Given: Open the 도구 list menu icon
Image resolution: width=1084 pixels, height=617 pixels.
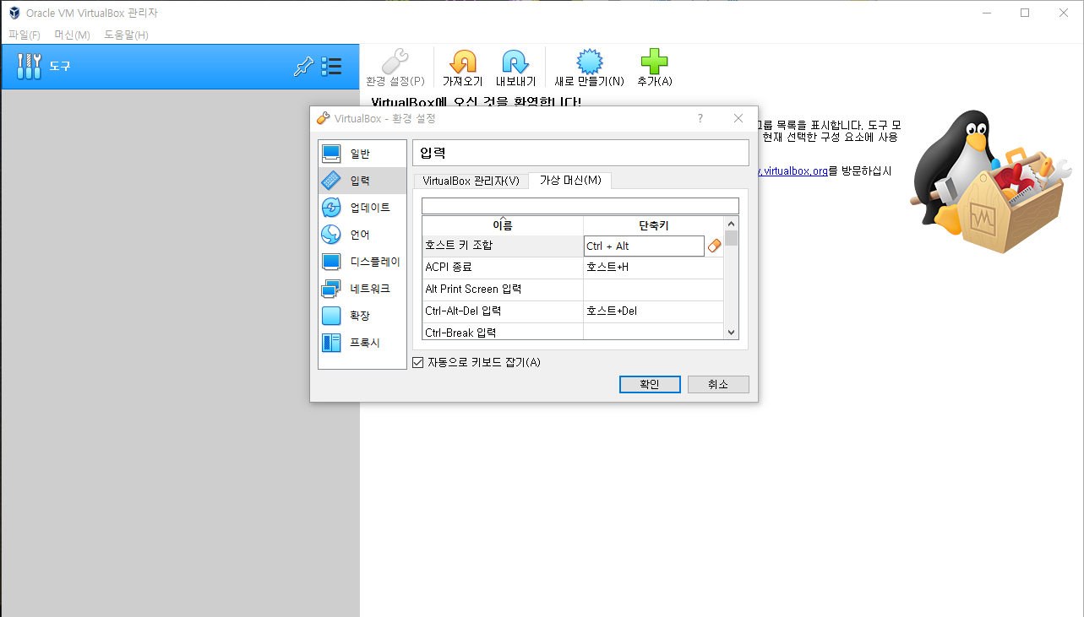Looking at the screenshot, I should tap(331, 67).
